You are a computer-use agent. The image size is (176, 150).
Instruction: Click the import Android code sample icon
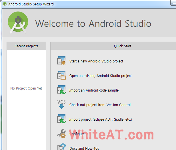point(61,90)
